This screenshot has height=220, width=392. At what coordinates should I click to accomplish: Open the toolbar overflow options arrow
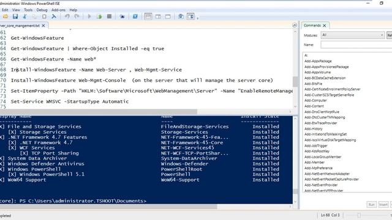[197, 18]
